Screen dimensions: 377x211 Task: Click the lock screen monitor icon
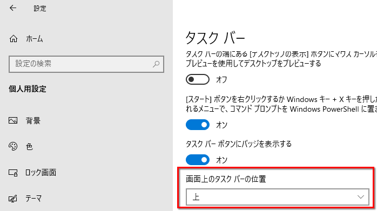(x=13, y=173)
